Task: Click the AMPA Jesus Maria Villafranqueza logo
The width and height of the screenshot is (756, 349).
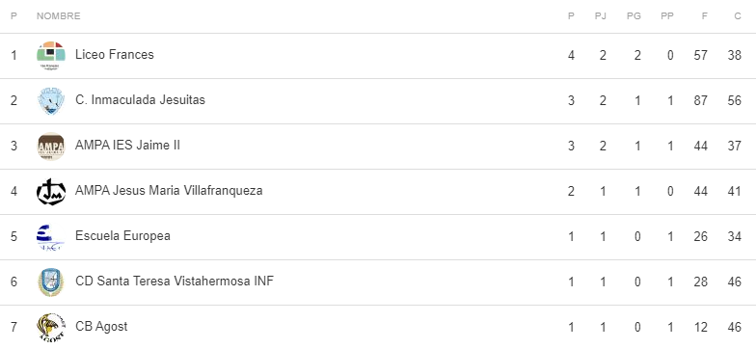Action: coord(50,191)
